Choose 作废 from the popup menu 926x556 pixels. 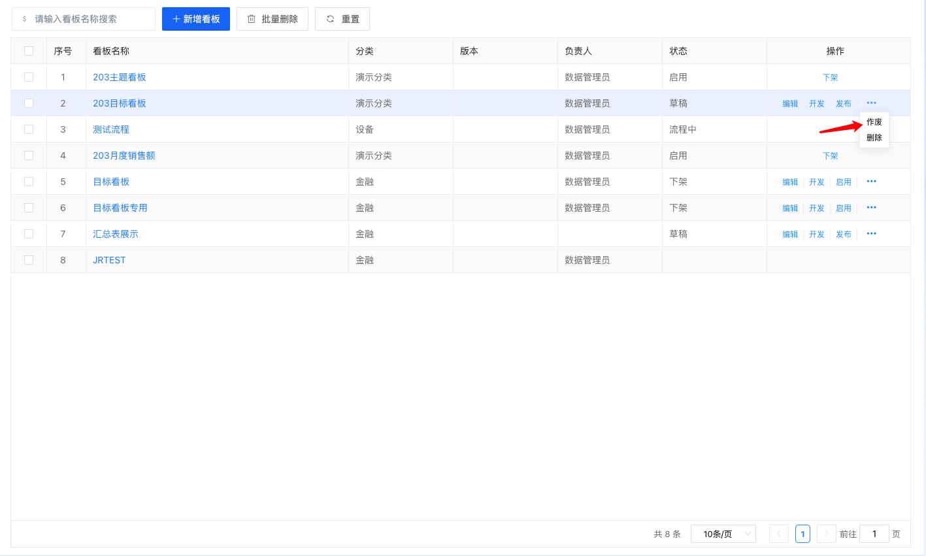(x=874, y=122)
